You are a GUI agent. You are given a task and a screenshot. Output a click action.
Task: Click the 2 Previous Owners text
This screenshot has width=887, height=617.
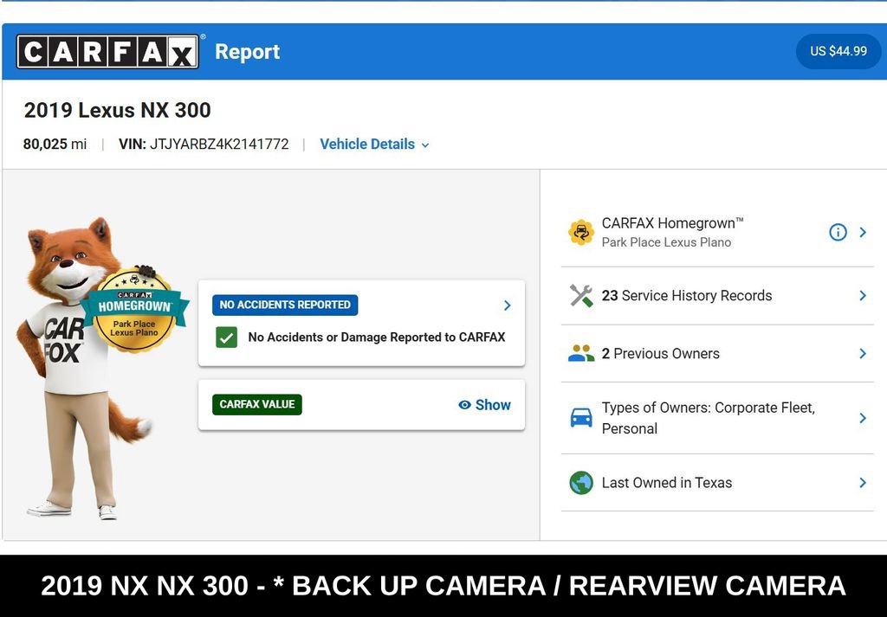(661, 354)
